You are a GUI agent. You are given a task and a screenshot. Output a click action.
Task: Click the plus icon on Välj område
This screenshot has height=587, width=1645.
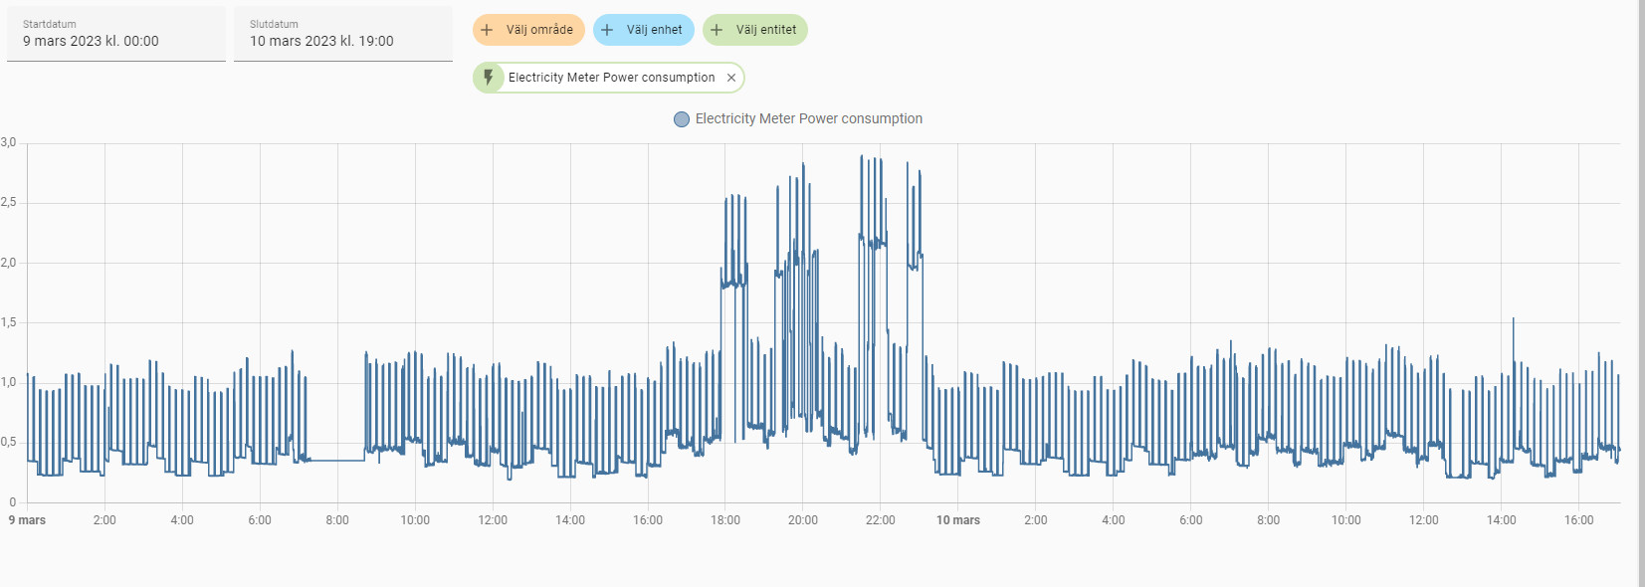point(487,30)
